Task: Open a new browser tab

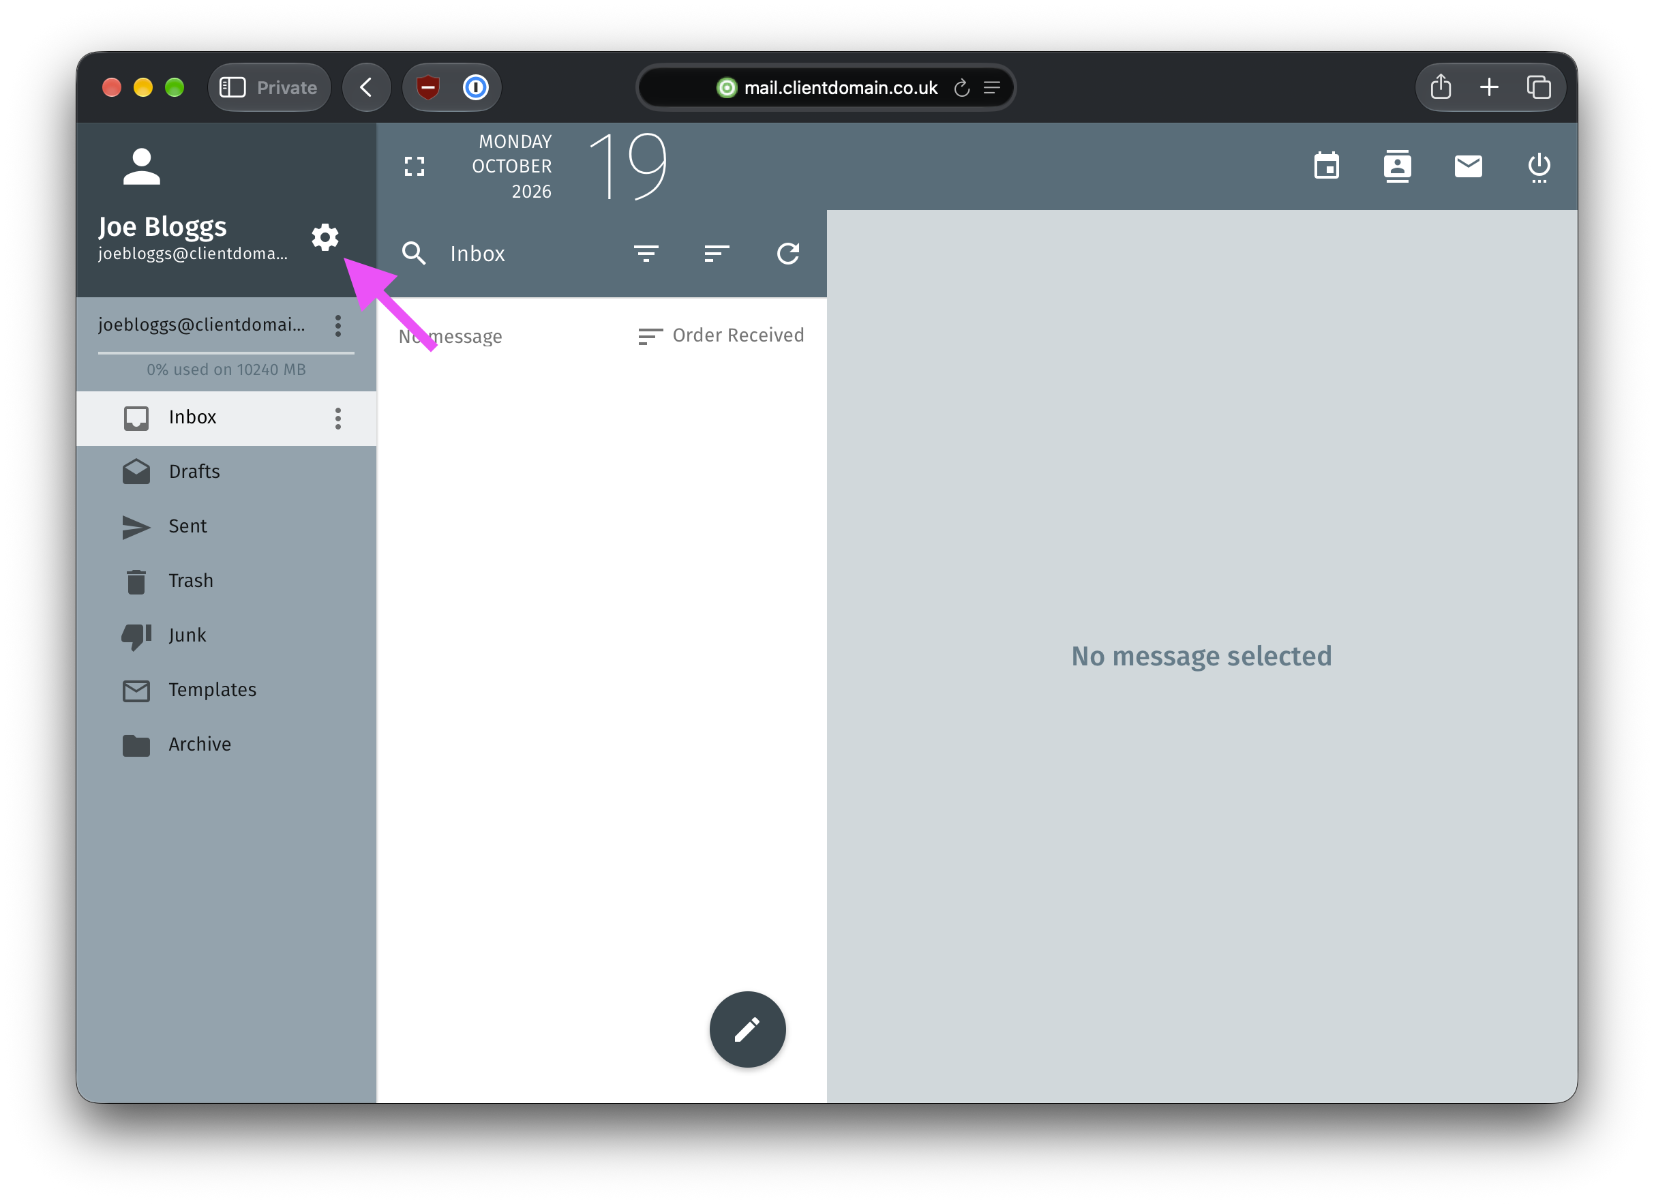Action: [x=1488, y=87]
